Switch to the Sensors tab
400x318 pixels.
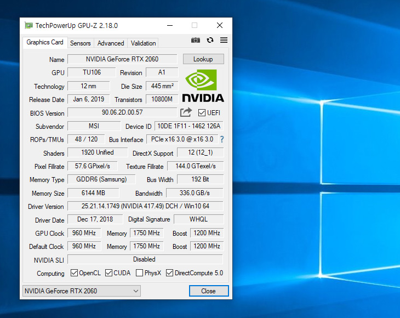(81, 43)
